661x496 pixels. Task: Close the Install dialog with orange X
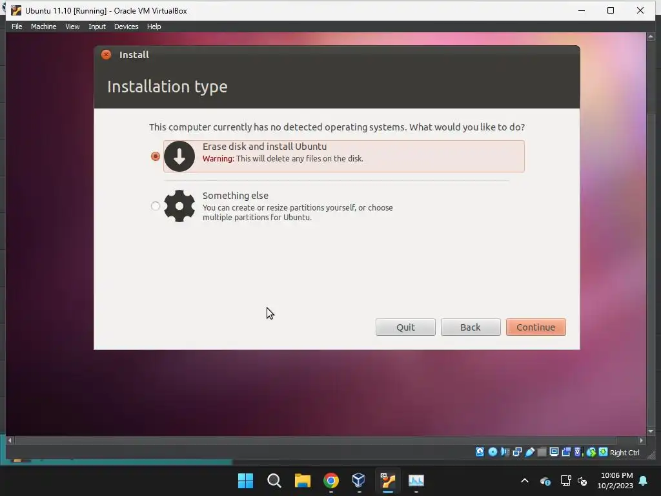[x=107, y=54]
